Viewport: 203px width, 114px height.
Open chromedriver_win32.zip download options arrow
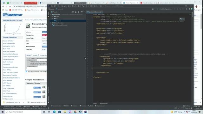[23, 102]
